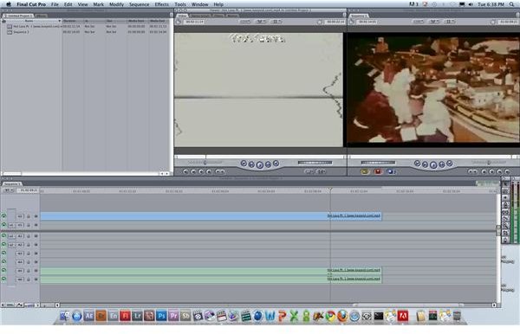The image size is (520, 334).
Task: Open the Recent Clips pop-up in Viewer
Action: click(x=309, y=171)
